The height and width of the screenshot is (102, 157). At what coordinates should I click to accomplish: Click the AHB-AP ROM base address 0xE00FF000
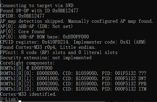coord(76,37)
